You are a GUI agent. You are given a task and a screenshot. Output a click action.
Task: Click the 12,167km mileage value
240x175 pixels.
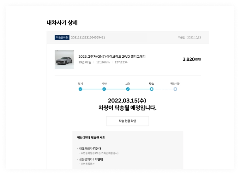pyautogui.click(x=103, y=62)
